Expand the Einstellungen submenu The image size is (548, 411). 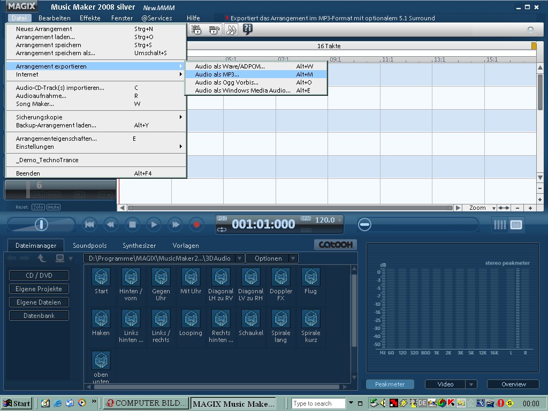[x=96, y=147]
